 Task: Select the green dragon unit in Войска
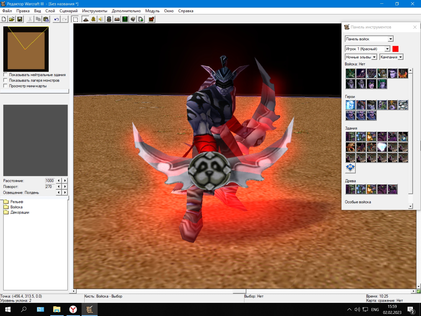(x=350, y=73)
